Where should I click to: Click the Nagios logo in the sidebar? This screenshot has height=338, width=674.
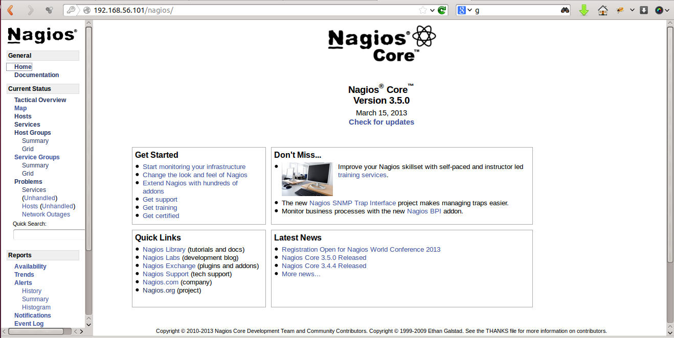tap(42, 35)
